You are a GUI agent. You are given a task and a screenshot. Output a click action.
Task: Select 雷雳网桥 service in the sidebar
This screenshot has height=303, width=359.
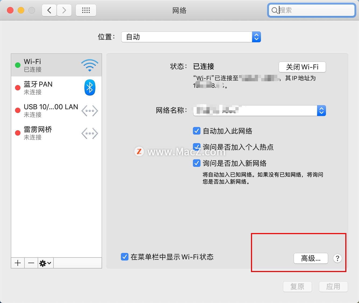(x=56, y=133)
